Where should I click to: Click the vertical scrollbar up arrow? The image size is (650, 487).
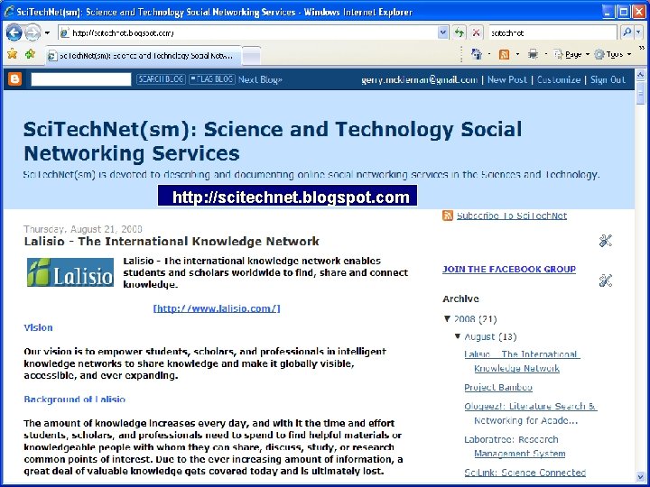[x=640, y=75]
